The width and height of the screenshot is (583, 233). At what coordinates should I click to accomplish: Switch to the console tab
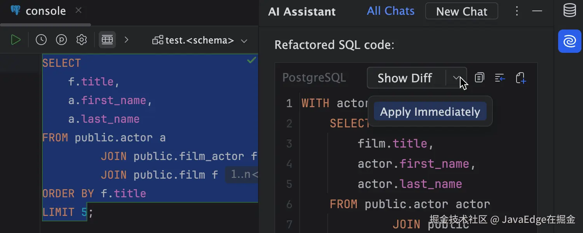[x=45, y=11]
